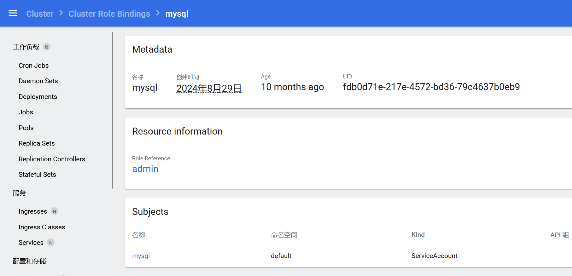This screenshot has height=276, width=572.
Task: Open the admin role reference link
Action: click(x=145, y=169)
